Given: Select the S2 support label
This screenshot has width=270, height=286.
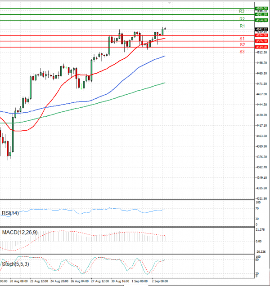Looking at the screenshot, I should tap(243, 45).
